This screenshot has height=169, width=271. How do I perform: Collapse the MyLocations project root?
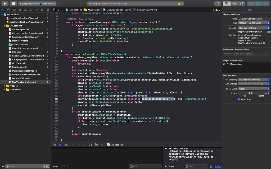pos(2,15)
